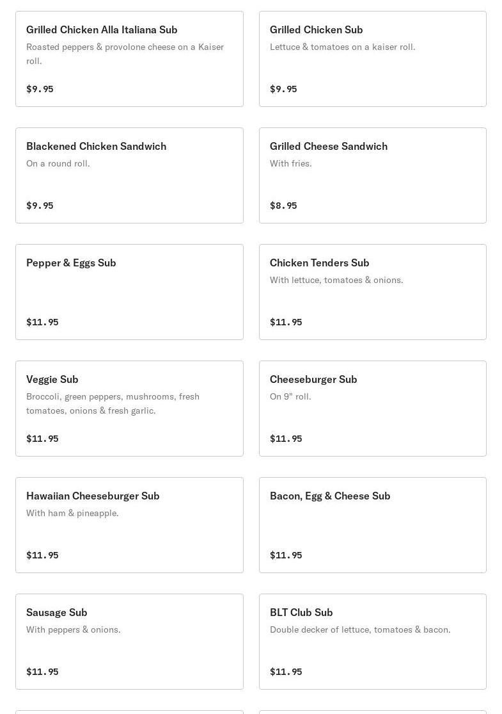Select the Cheeseburger Sub card
Image resolution: width=502 pixels, height=714 pixels.
click(x=372, y=409)
